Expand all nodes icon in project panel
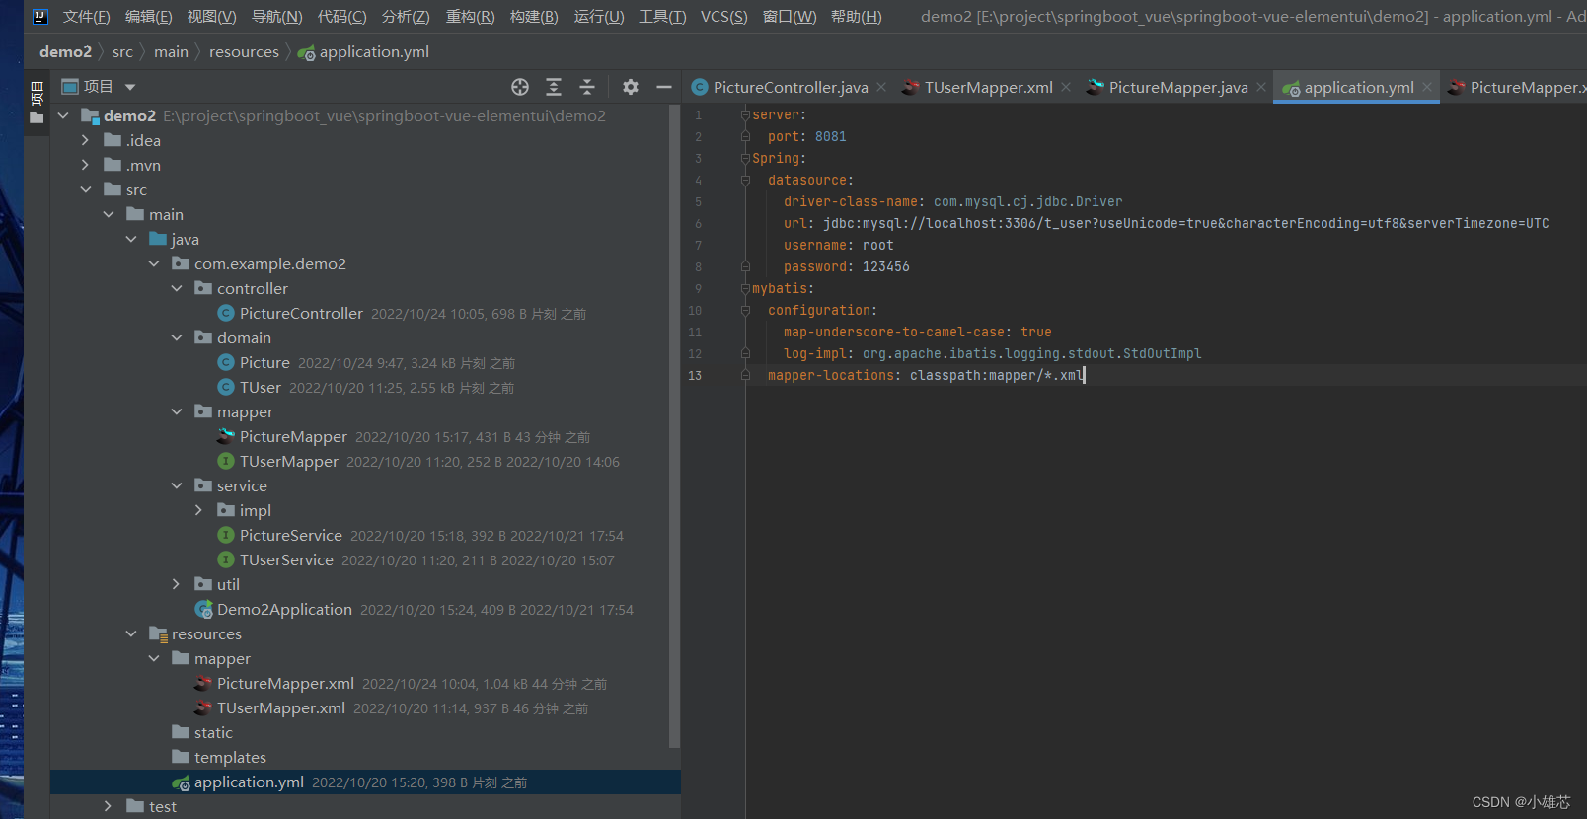Viewport: 1587px width, 819px height. pos(554,87)
